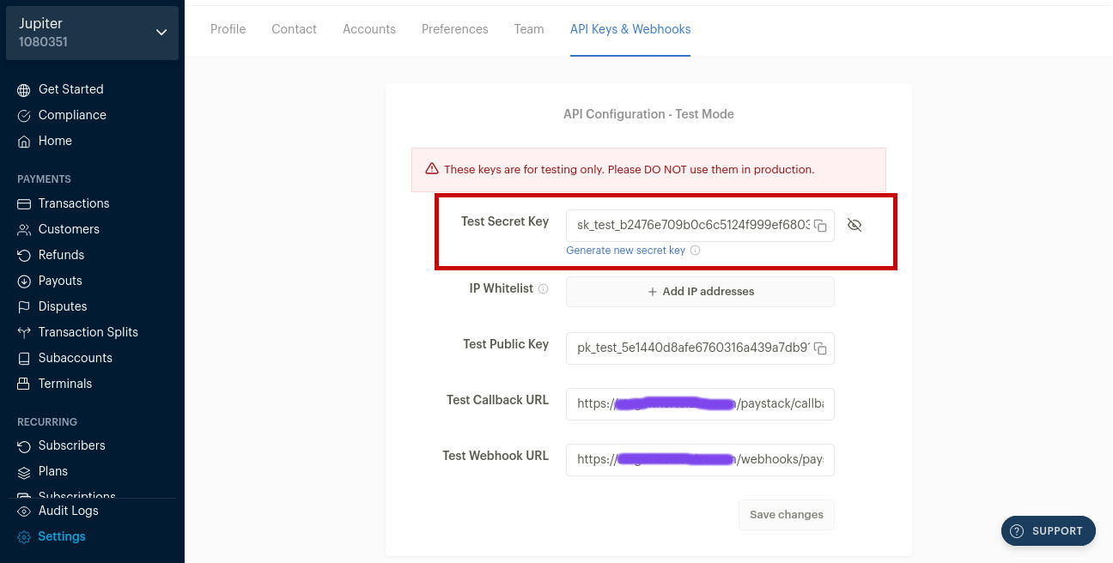
Task: Switch to the Team tab
Action: coord(528,29)
